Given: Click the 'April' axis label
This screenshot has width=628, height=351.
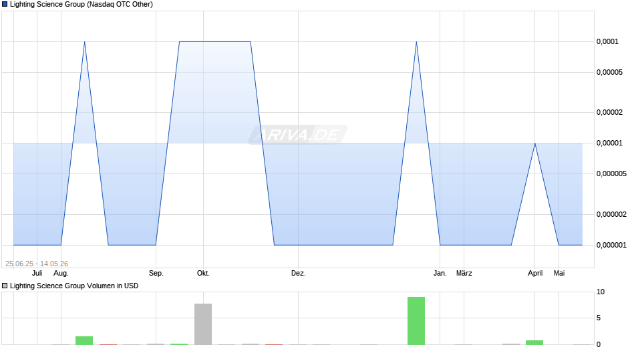Looking at the screenshot, I should click(535, 274).
